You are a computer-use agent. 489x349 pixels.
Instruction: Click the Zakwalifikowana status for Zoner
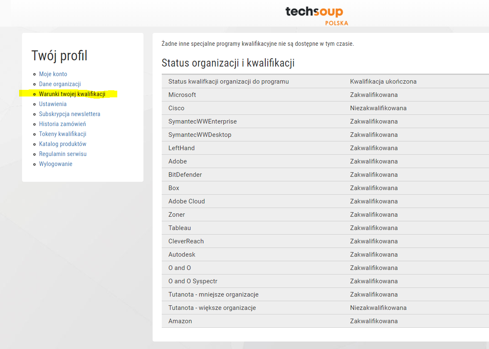[x=374, y=215]
